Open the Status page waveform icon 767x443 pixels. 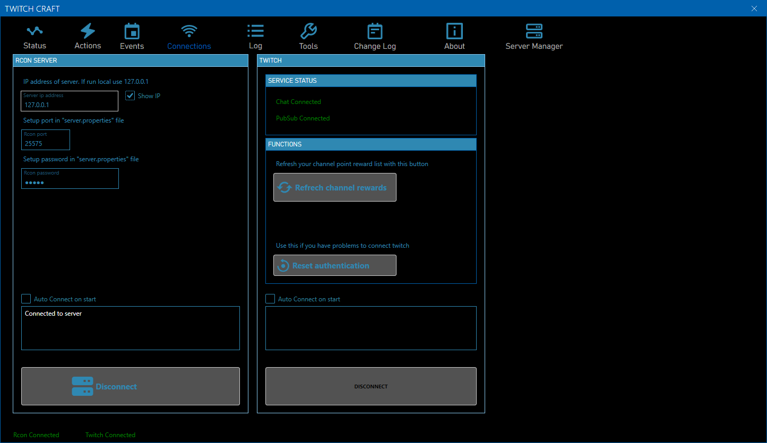point(35,31)
